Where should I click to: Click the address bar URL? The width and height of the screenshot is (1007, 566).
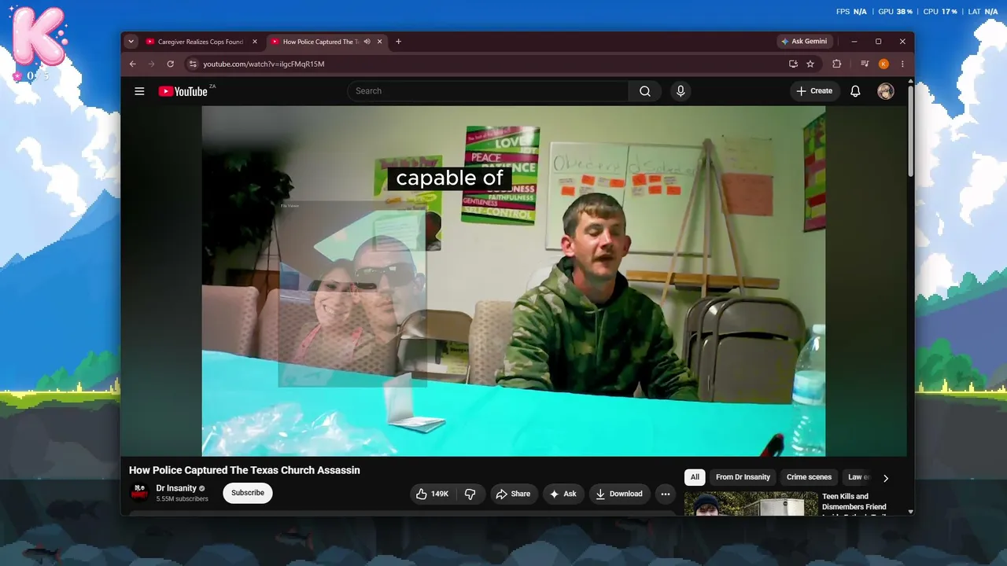[264, 64]
